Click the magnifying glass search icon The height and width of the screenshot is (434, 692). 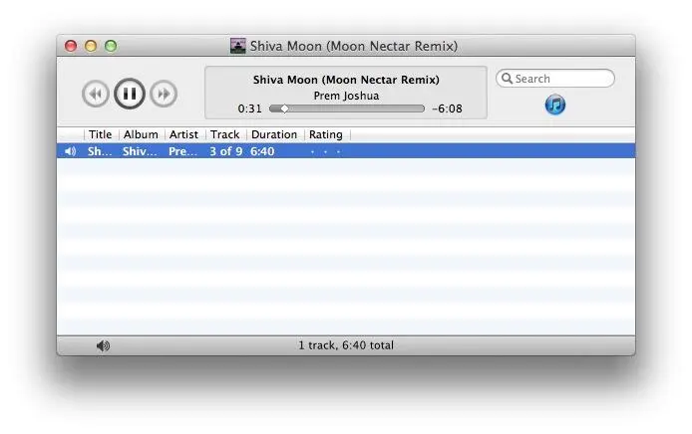coord(508,79)
